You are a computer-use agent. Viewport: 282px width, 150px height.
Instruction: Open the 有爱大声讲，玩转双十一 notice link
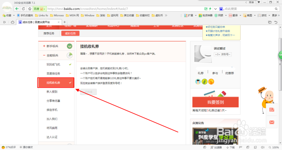pos(220,35)
